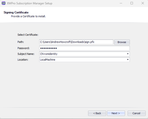Image resolution: width=148 pixels, height=119 pixels.
Task: Click the window title text XMPro Subscription Manager Setup
Action: pos(29,3)
